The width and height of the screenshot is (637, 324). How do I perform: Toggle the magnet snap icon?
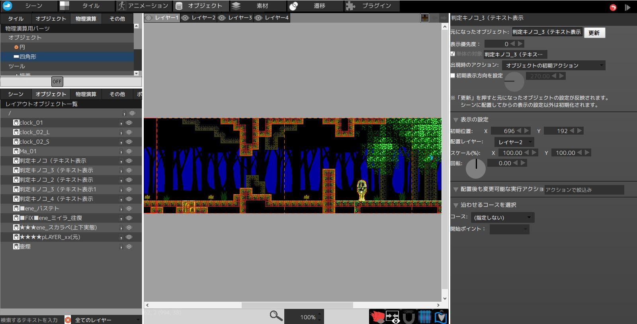click(x=409, y=317)
